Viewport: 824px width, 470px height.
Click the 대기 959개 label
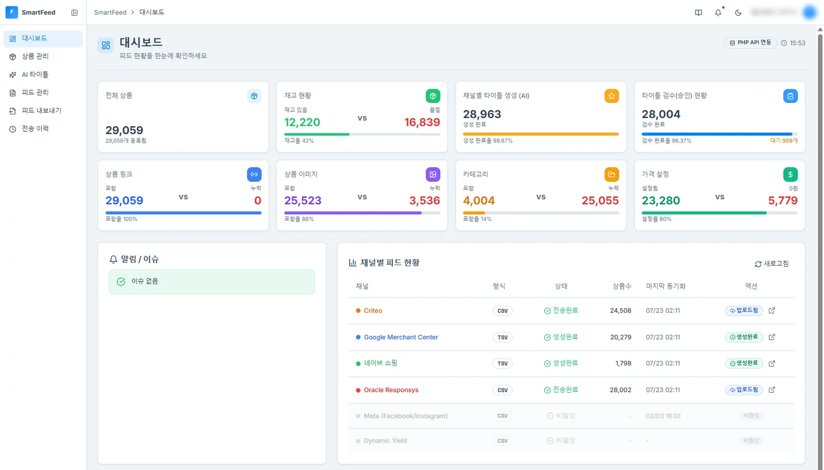[784, 141]
